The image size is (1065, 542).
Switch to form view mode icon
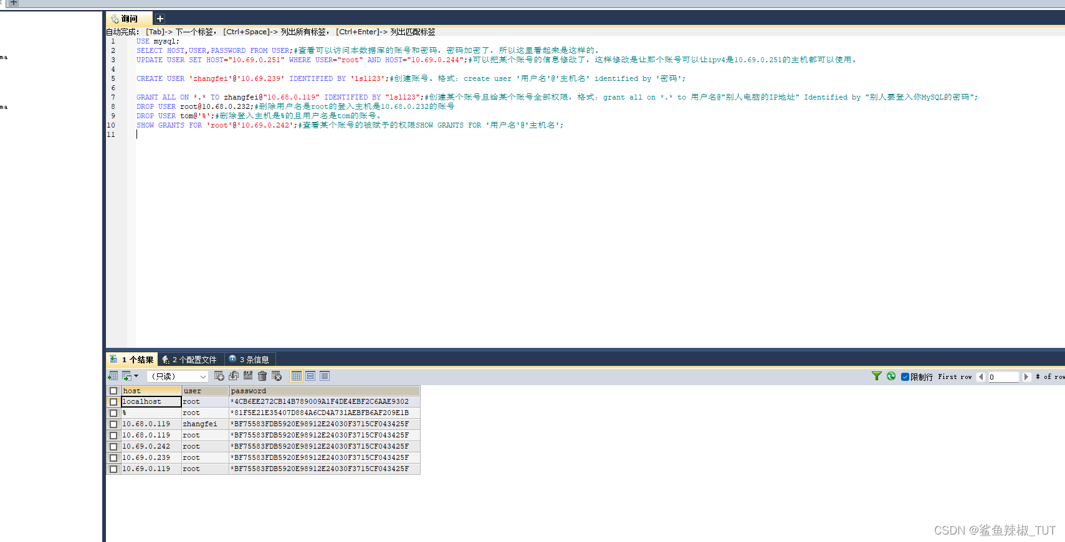coord(310,376)
